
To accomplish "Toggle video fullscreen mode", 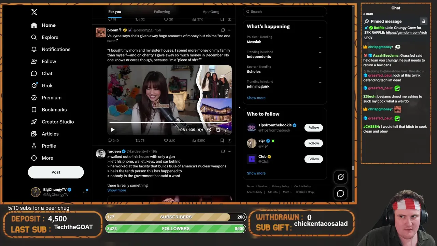I will pyautogui.click(x=226, y=130).
